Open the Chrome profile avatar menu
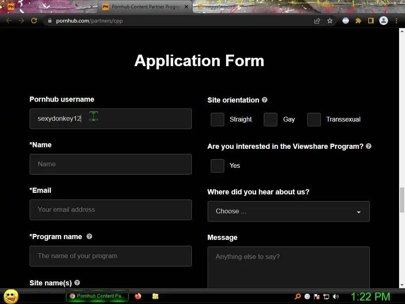Image resolution: width=405 pixels, height=304 pixels. (x=384, y=21)
